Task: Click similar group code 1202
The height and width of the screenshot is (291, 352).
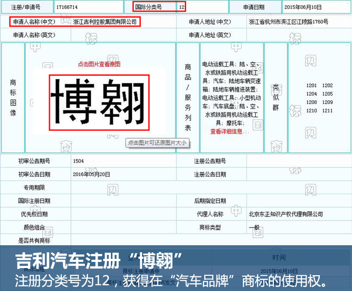Action: pos(327,86)
